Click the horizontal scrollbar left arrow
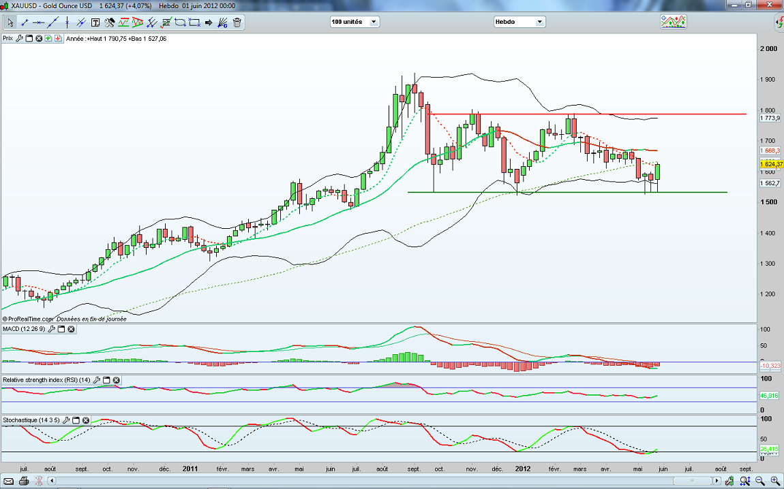Viewport: 784px width, 489px height. (52, 482)
